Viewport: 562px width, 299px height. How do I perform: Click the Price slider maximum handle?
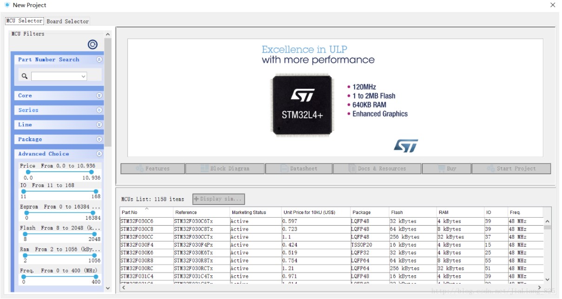pos(92,172)
